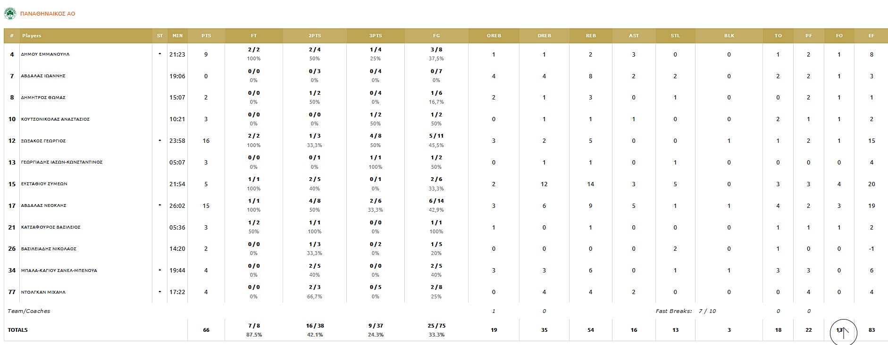888x345 pixels.
Task: Click the STL column header
Action: pos(675,36)
